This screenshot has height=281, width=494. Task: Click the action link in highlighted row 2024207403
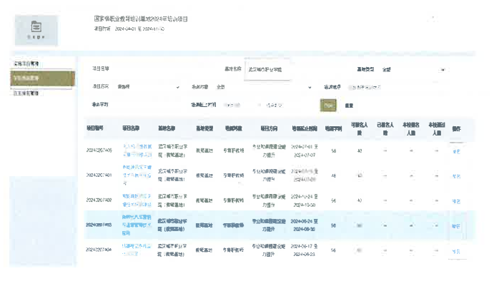click(456, 226)
